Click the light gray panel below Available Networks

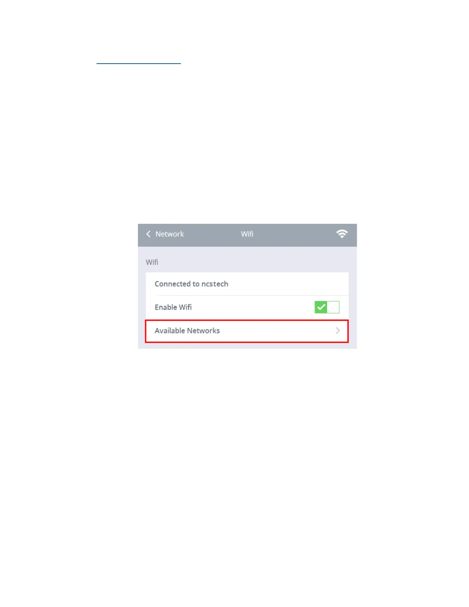(247, 346)
